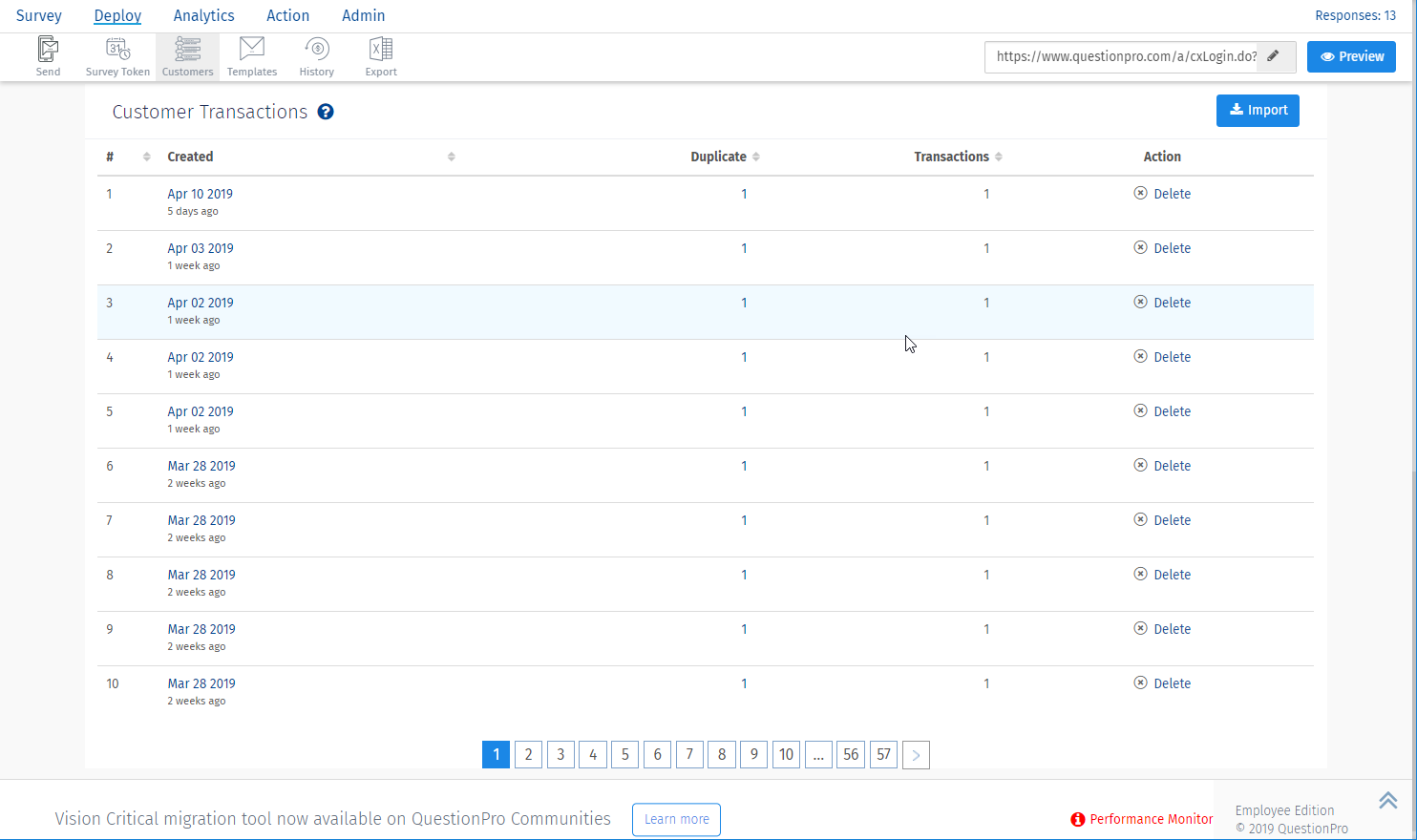
Task: Click delete circle icon in row 3
Action: (x=1140, y=302)
